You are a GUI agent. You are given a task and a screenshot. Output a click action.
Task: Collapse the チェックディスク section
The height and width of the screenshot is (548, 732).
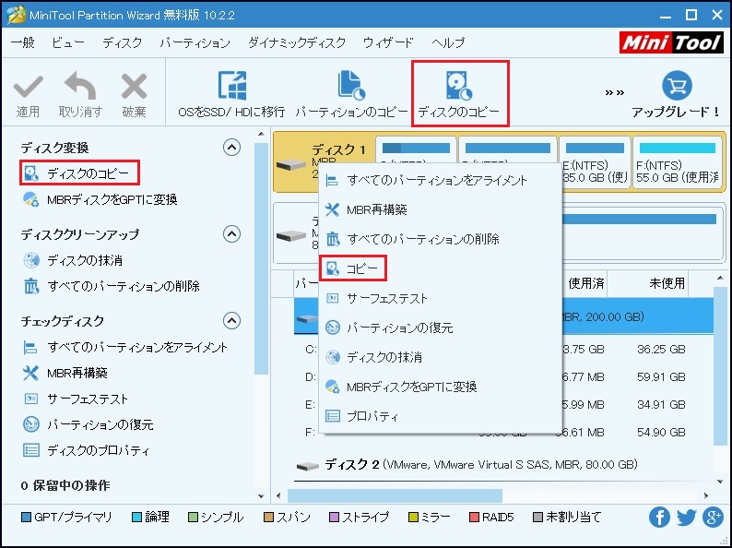[x=231, y=320]
